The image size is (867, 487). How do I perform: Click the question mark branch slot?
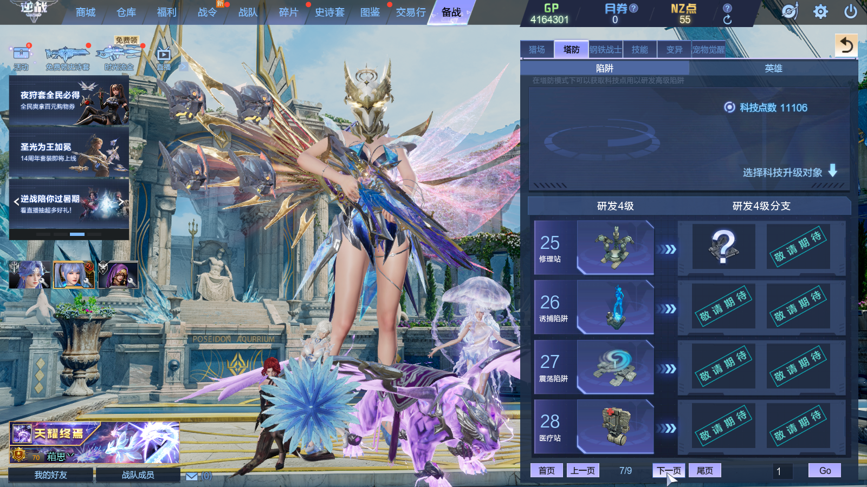pos(724,247)
